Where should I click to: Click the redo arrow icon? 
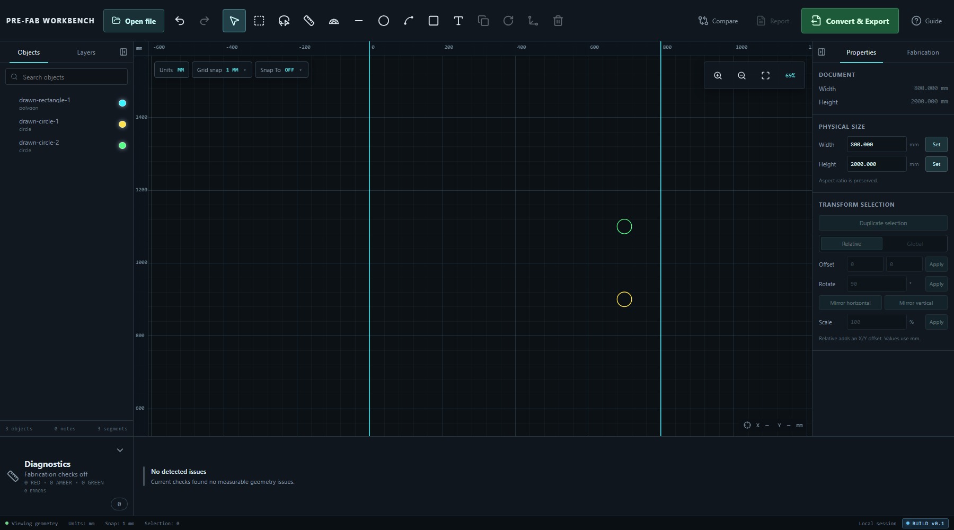pyautogui.click(x=205, y=21)
